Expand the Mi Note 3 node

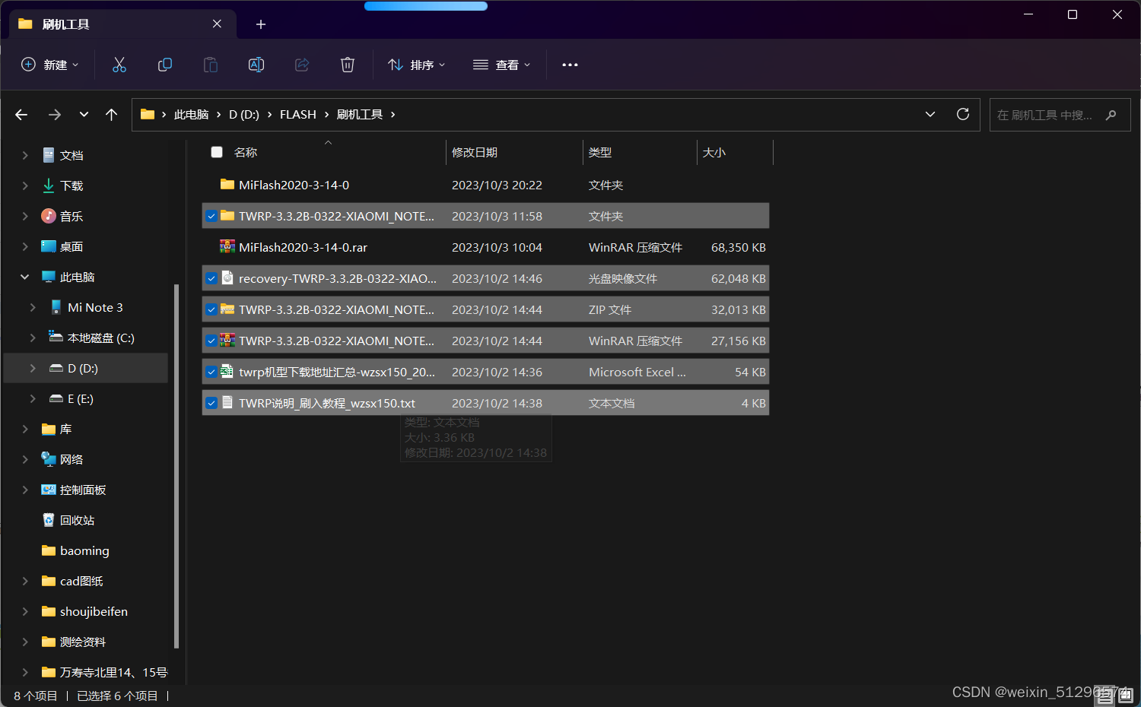[x=33, y=307]
